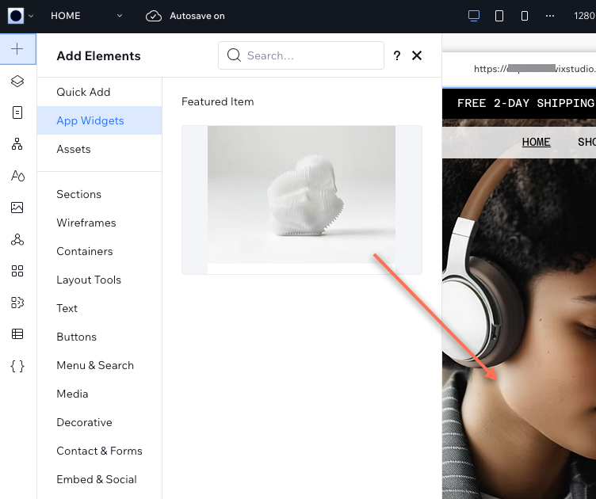The image size is (596, 499).
Task: Click the Autosave on label
Action: (x=197, y=16)
